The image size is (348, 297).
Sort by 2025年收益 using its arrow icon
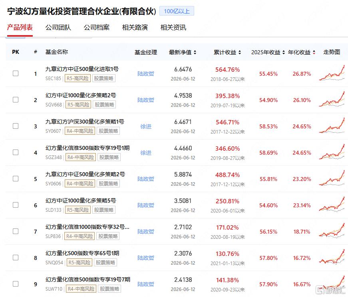pyautogui.click(x=284, y=52)
